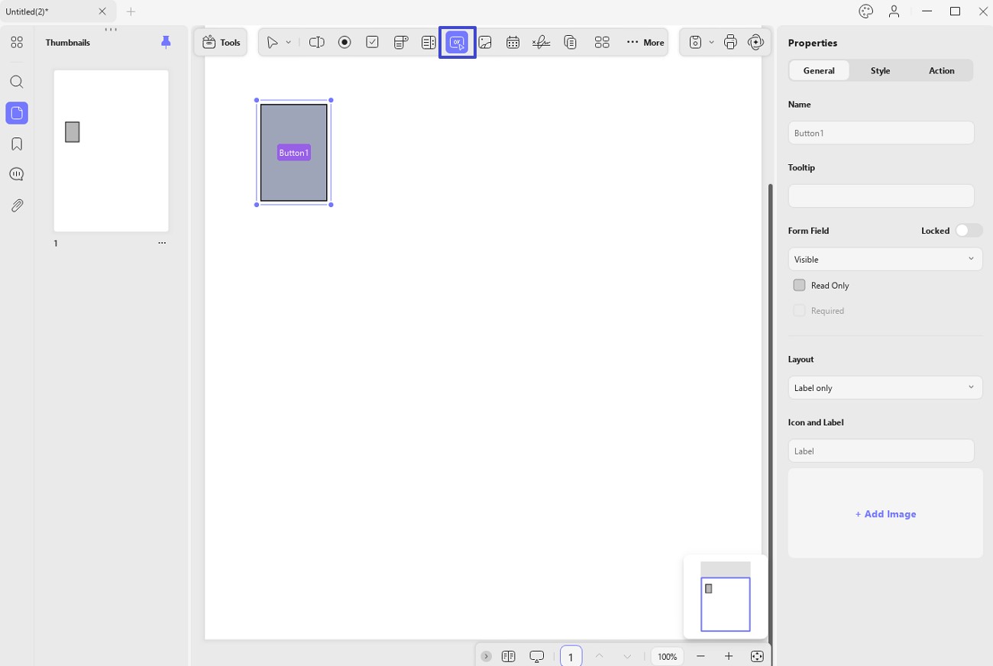Open the comments sidebar panel
The image size is (993, 666).
click(x=17, y=175)
